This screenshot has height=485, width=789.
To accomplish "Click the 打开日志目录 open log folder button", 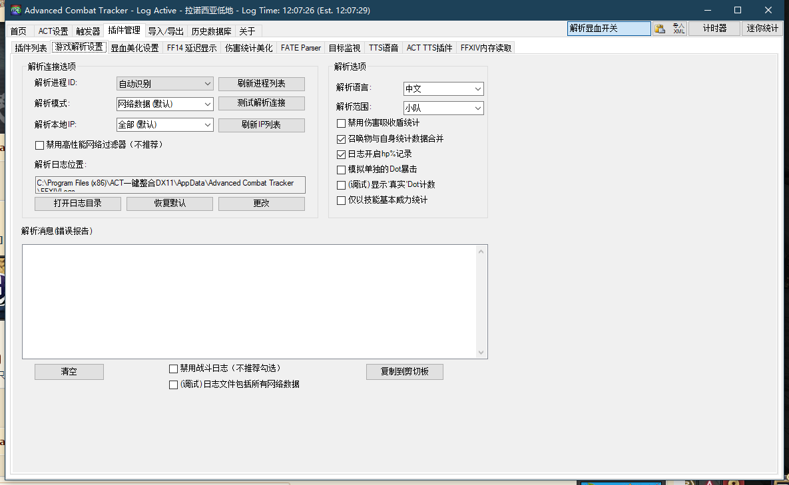I will pyautogui.click(x=77, y=204).
